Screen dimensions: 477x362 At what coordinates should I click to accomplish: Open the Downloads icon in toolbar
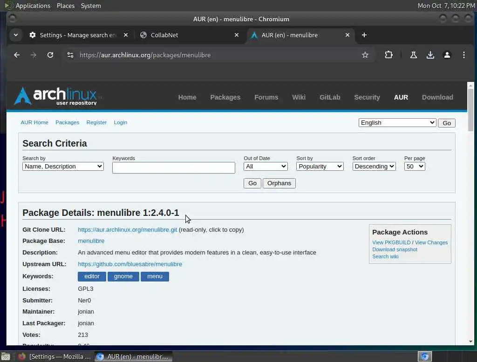pyautogui.click(x=430, y=55)
